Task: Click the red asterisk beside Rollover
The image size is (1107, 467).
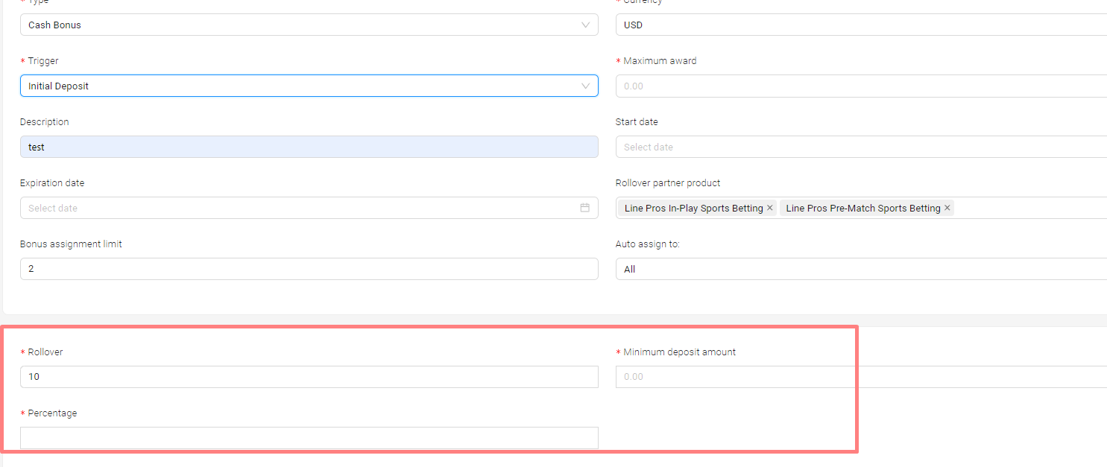Action: (x=22, y=352)
